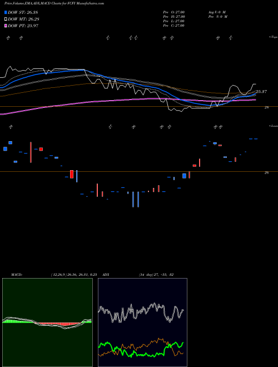Click the MACD panel title label
Viewport: 278px width, 367px height.
tap(17, 275)
